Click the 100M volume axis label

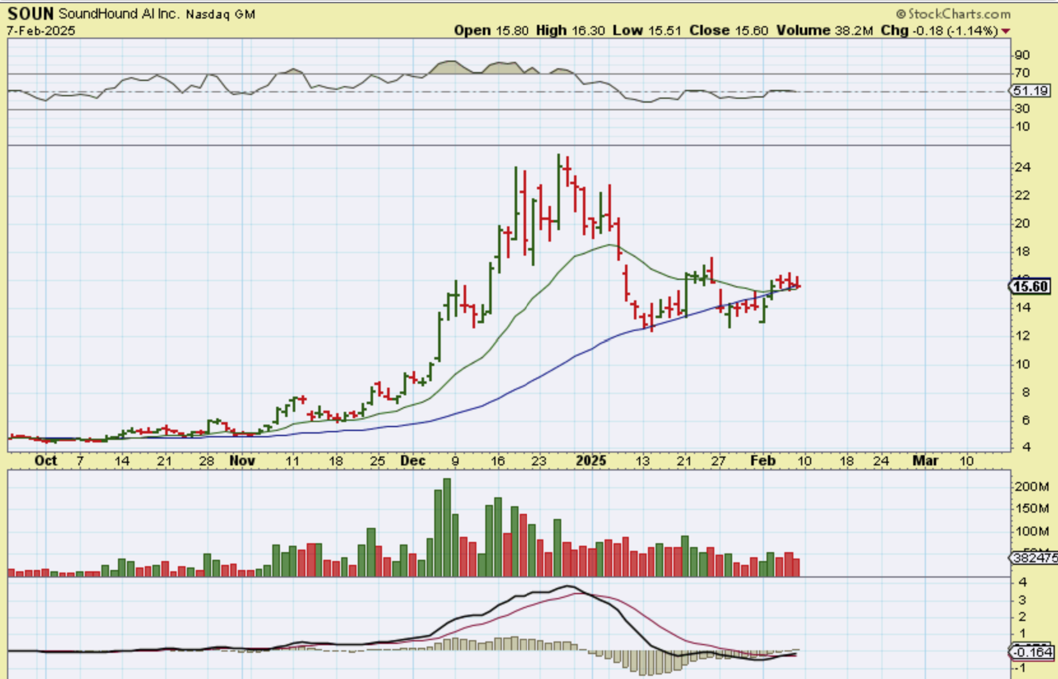1032,531
